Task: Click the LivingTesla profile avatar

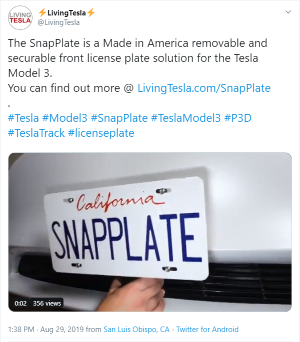Action: click(x=20, y=17)
